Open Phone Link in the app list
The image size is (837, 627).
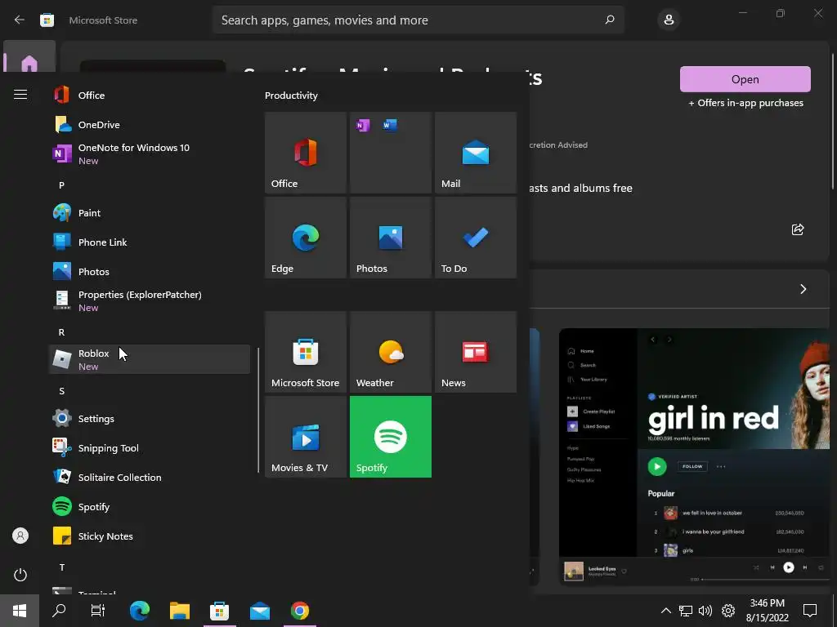pos(150,242)
